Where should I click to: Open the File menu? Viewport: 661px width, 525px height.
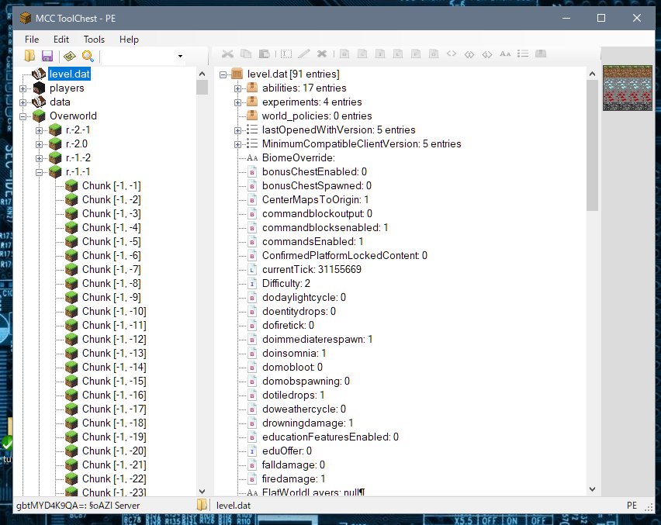point(32,40)
